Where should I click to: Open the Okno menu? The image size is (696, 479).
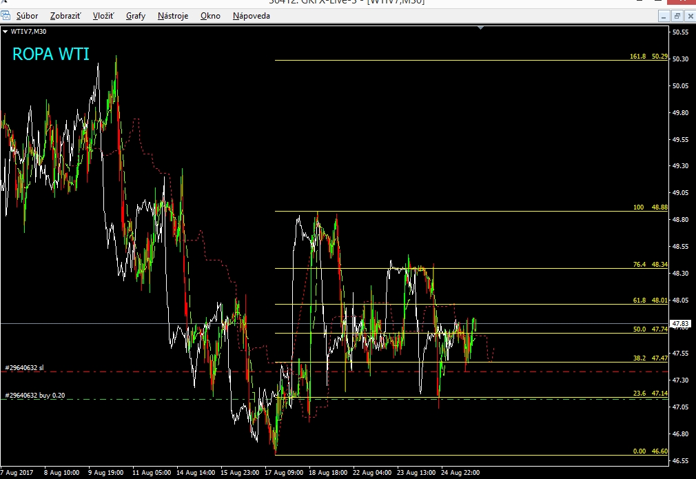210,16
